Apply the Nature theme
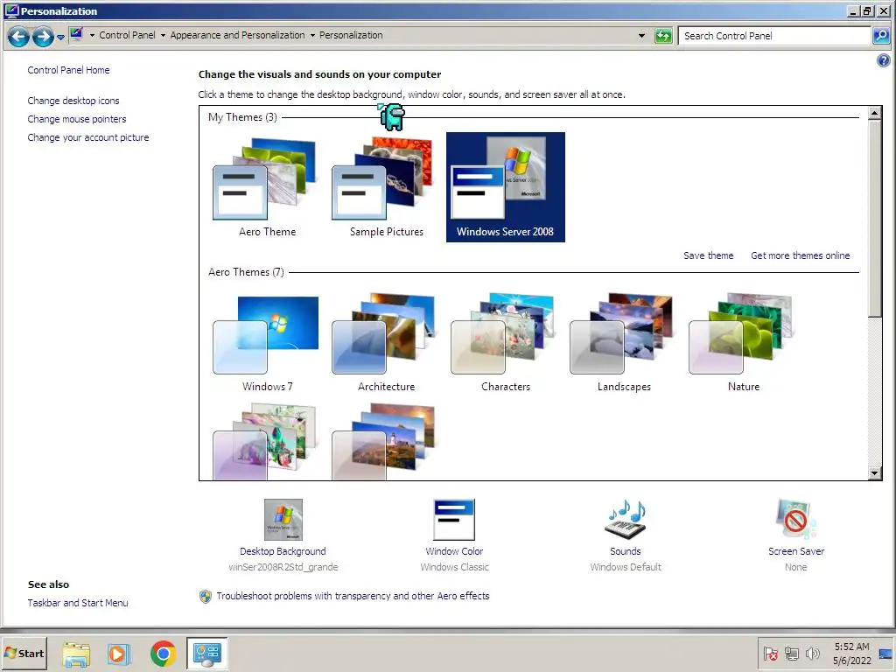 [x=743, y=342]
